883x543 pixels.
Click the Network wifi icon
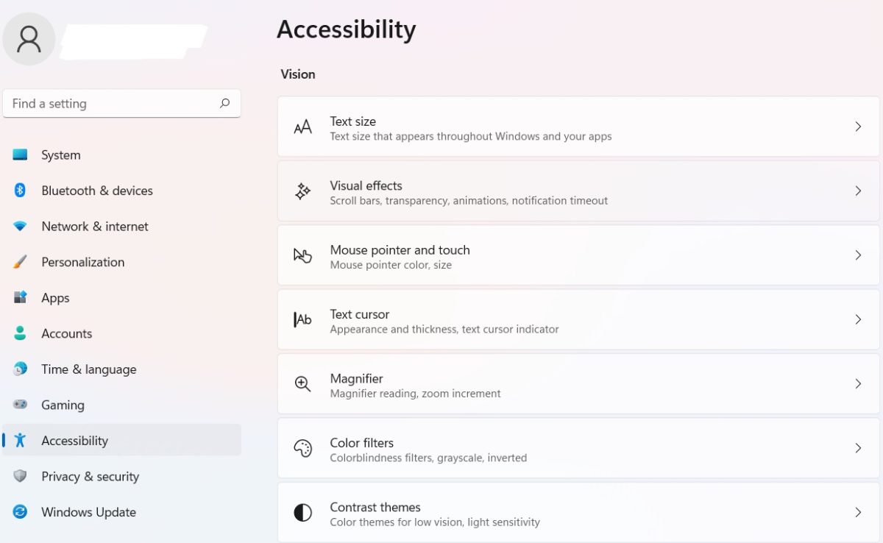(x=20, y=227)
